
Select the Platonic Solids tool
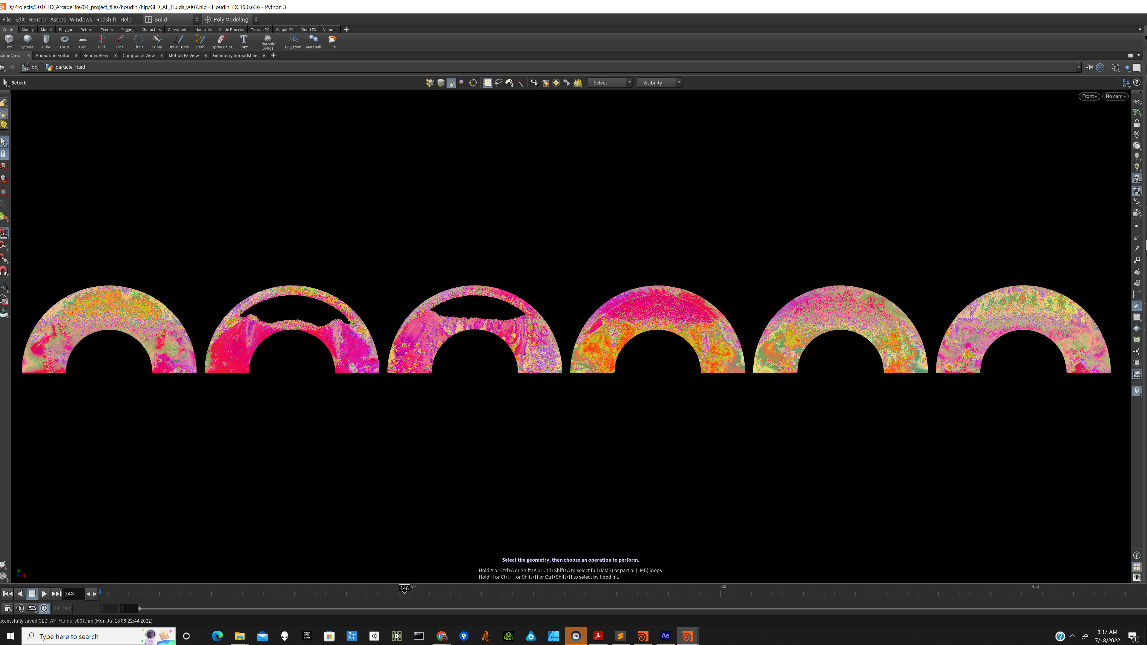[x=268, y=42]
